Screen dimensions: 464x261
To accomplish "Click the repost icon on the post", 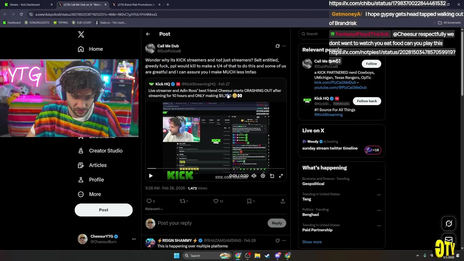I will (x=184, y=201).
